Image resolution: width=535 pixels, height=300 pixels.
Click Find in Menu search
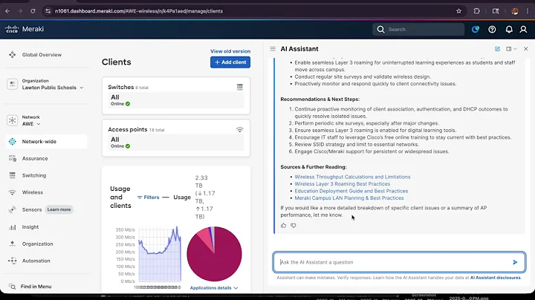[36, 287]
